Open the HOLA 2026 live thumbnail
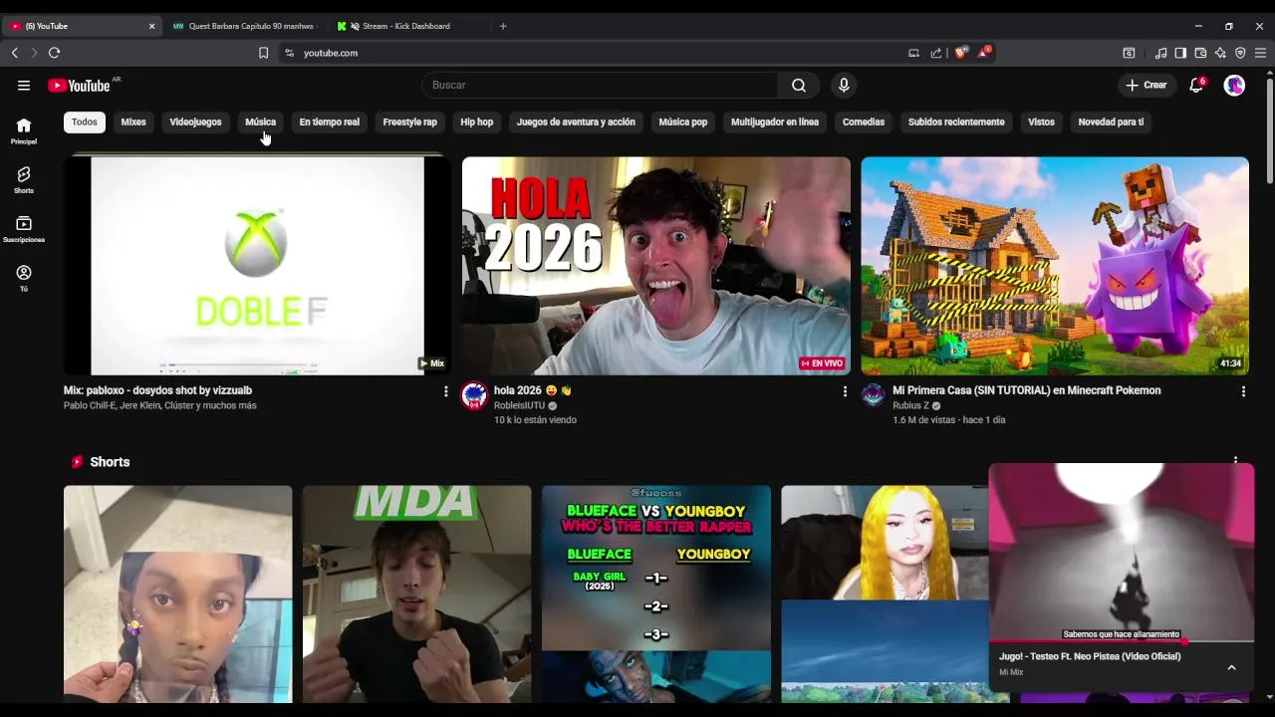 656,266
